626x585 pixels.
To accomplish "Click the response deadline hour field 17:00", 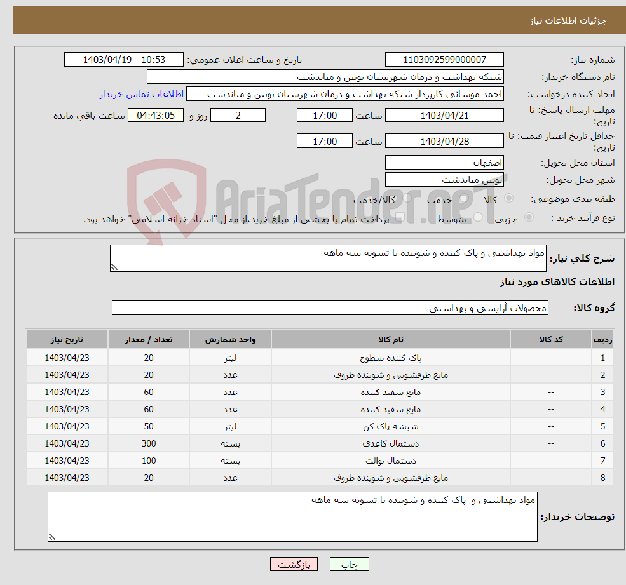I will tap(325, 116).
